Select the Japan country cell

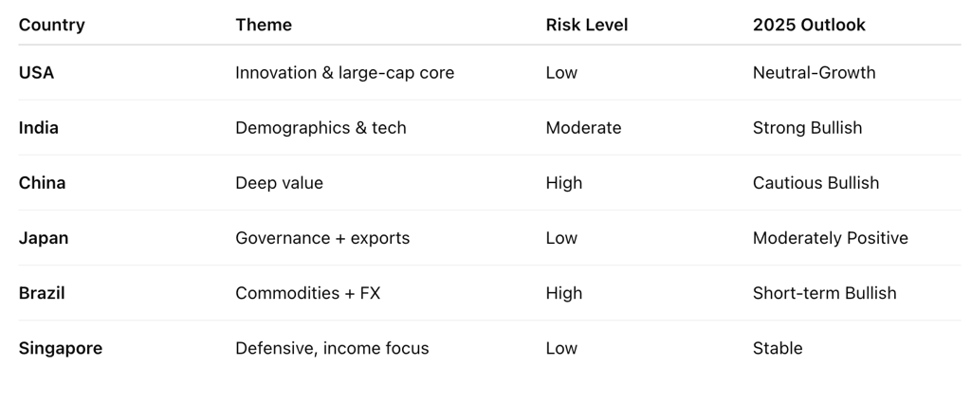tap(44, 238)
